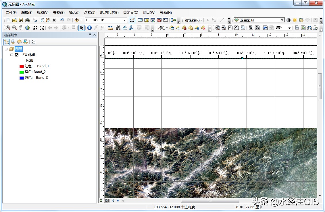Image resolution: width=325 pixels, height=212 pixels.
Task: Click the Paste clipboard icon
Action: 48,20
